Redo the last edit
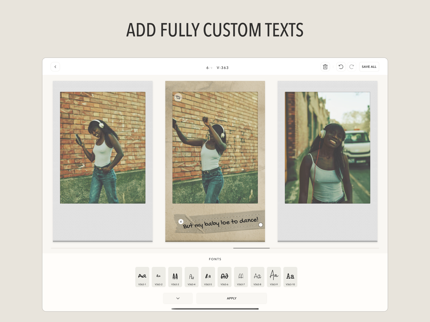This screenshot has width=430, height=322. 352,66
